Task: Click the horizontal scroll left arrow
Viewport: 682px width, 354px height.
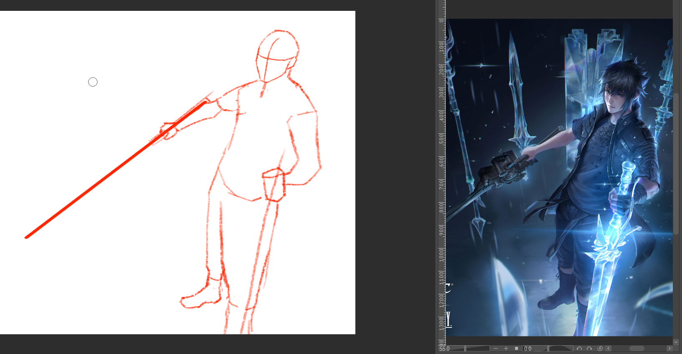Action: pos(609,349)
